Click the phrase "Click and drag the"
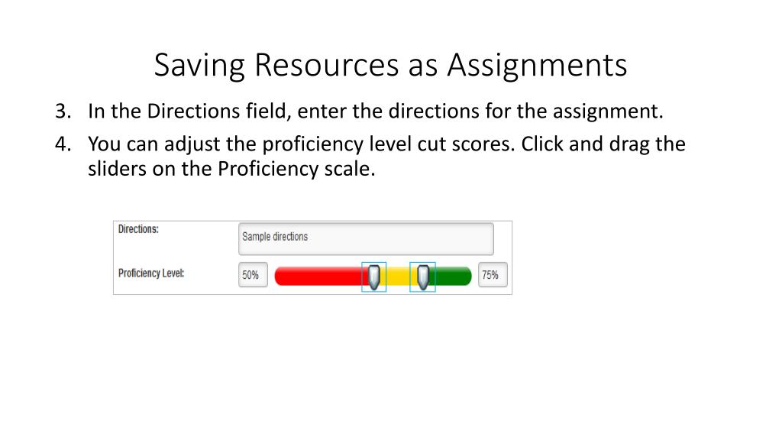Image resolution: width=782 pixels, height=440 pixels. click(x=603, y=144)
